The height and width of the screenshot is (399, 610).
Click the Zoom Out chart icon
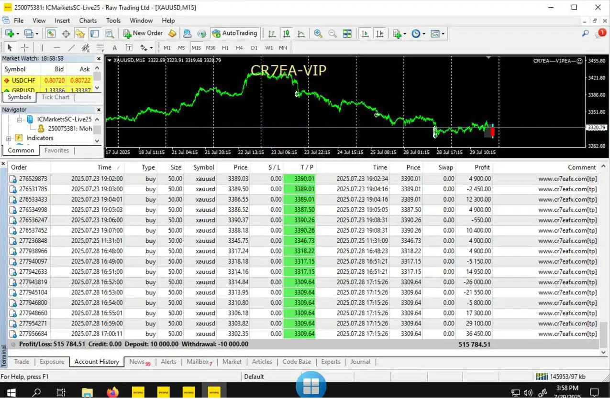pos(332,33)
